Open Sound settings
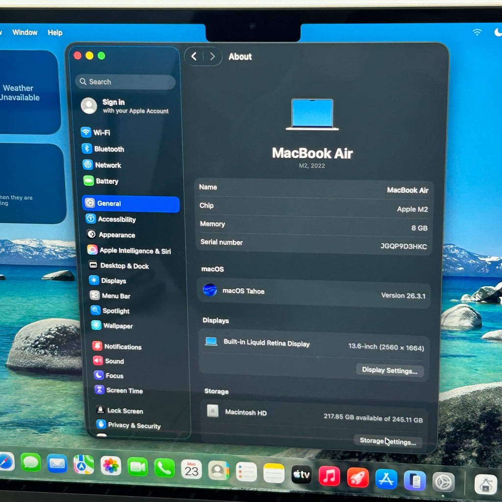Viewport: 502px width, 502px height. click(x=109, y=361)
